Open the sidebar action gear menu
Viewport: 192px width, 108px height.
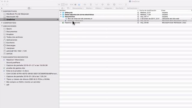click(x=29, y=8)
